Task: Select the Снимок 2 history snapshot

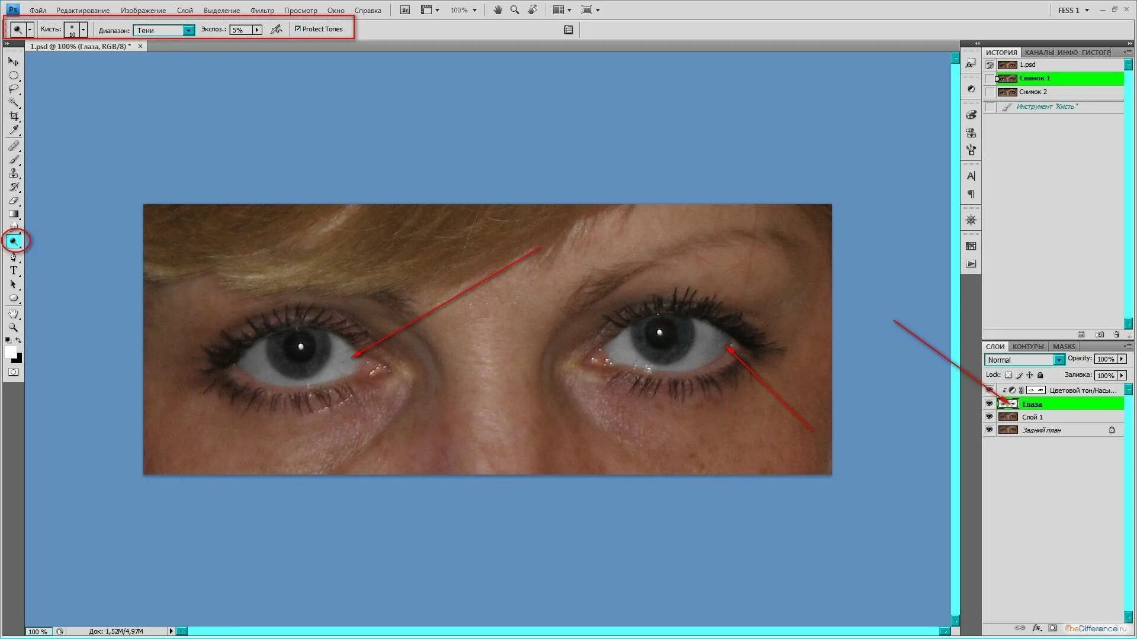Action: click(1033, 92)
